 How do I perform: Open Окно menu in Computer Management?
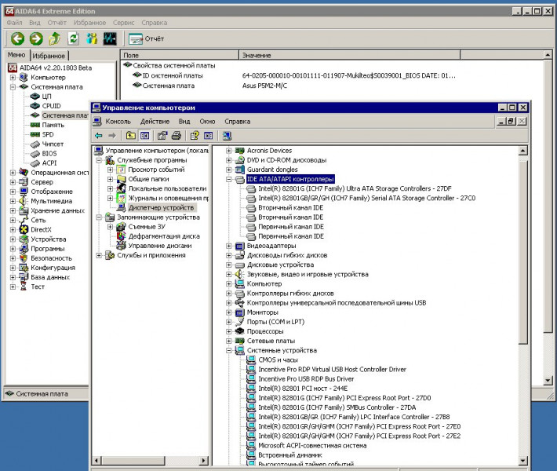(x=207, y=122)
